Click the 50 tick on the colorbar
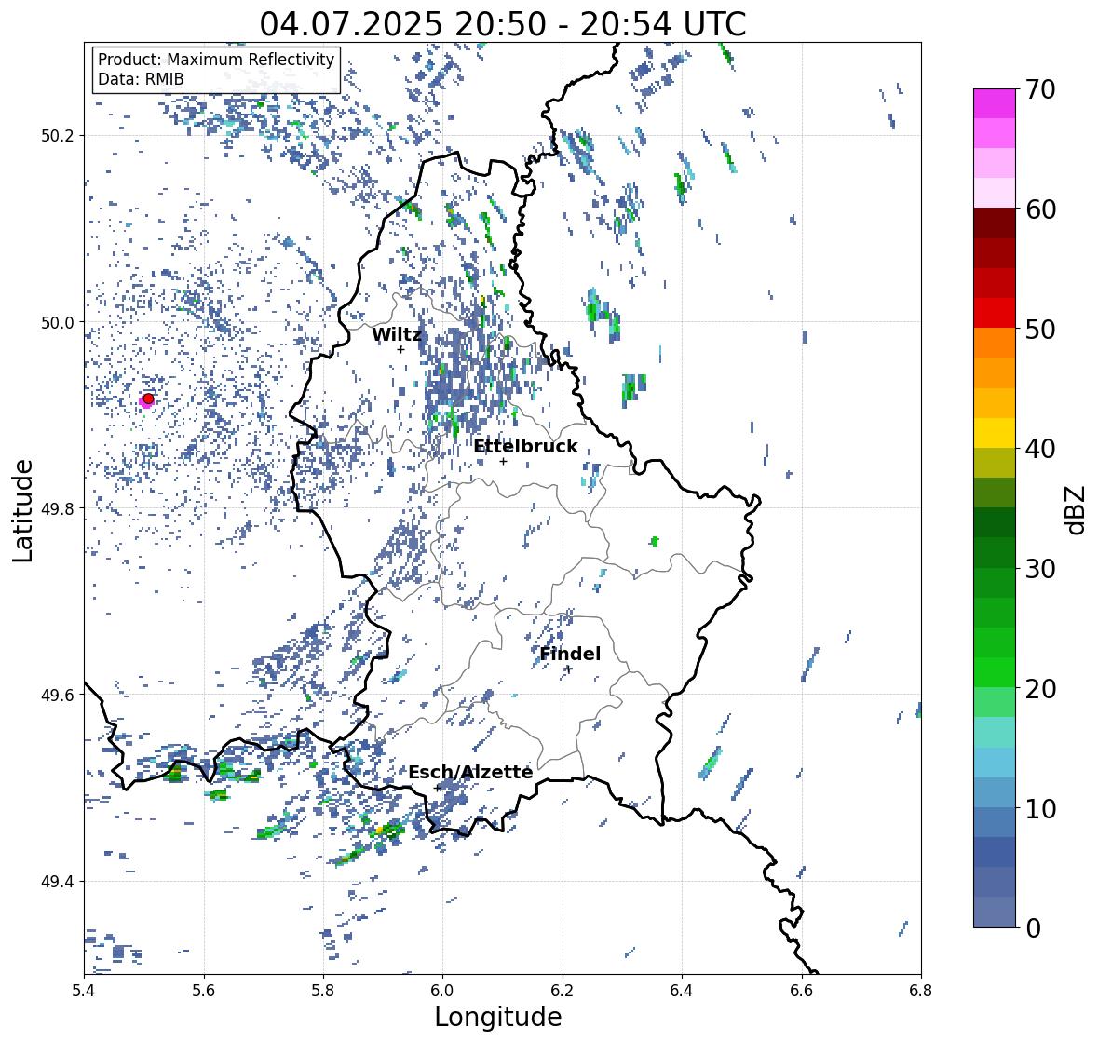Screen dimensions: 1098x1040 click(1040, 330)
